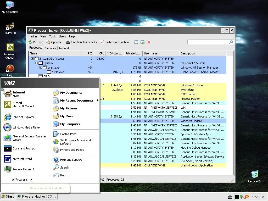268x201 pixels.
Task: Open Set Program Access and Defaults
Action: pyautogui.click(x=76, y=142)
